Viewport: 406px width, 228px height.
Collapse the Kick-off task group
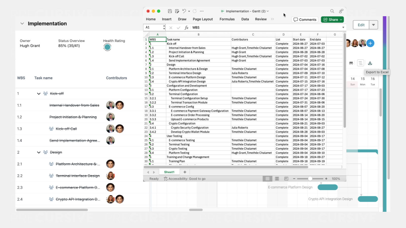click(x=39, y=93)
